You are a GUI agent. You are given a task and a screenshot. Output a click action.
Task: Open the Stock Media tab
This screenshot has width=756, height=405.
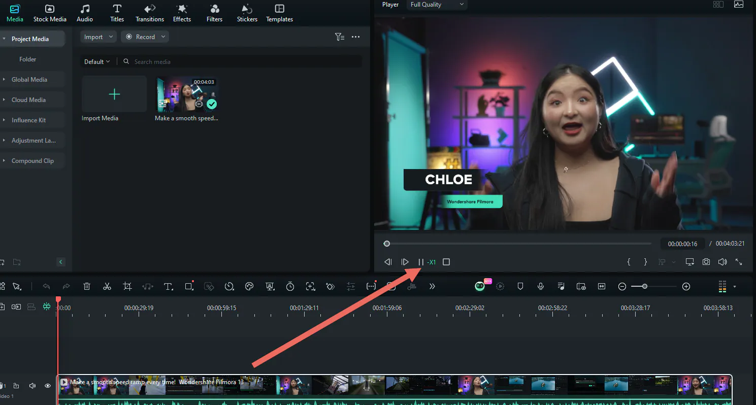tap(50, 13)
